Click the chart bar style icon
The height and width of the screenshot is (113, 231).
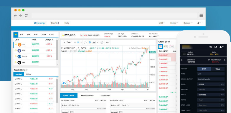click(85, 42)
